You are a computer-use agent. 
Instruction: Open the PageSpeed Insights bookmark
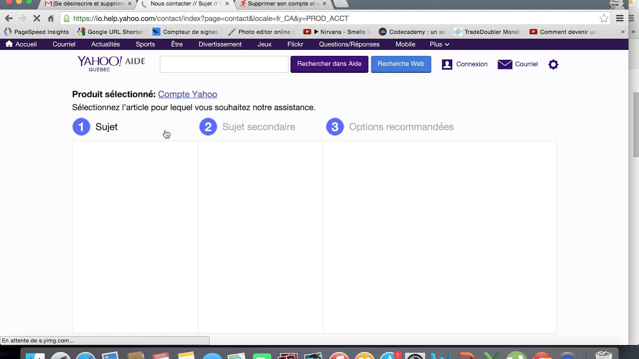[x=36, y=32]
